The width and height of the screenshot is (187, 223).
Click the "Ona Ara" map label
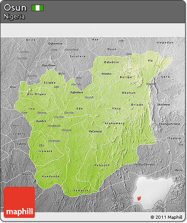point(18,164)
